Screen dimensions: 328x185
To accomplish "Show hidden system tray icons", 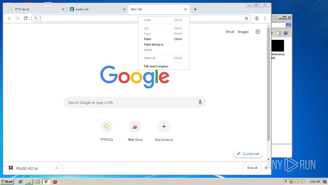I will coord(286,182).
